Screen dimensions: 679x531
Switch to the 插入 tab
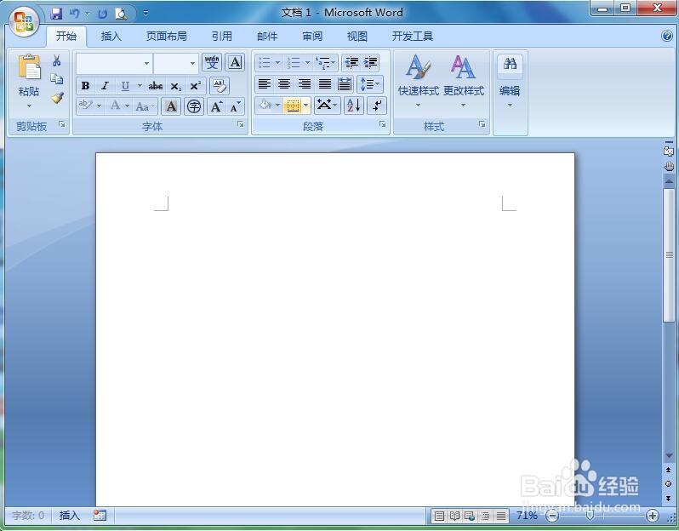coord(111,37)
